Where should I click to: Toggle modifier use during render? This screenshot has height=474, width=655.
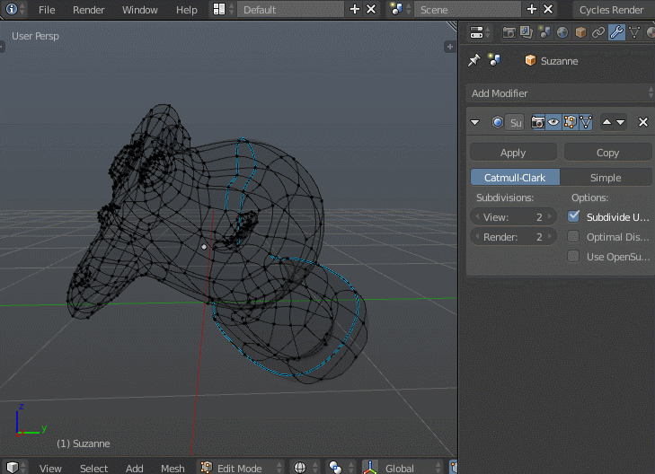[x=537, y=122]
